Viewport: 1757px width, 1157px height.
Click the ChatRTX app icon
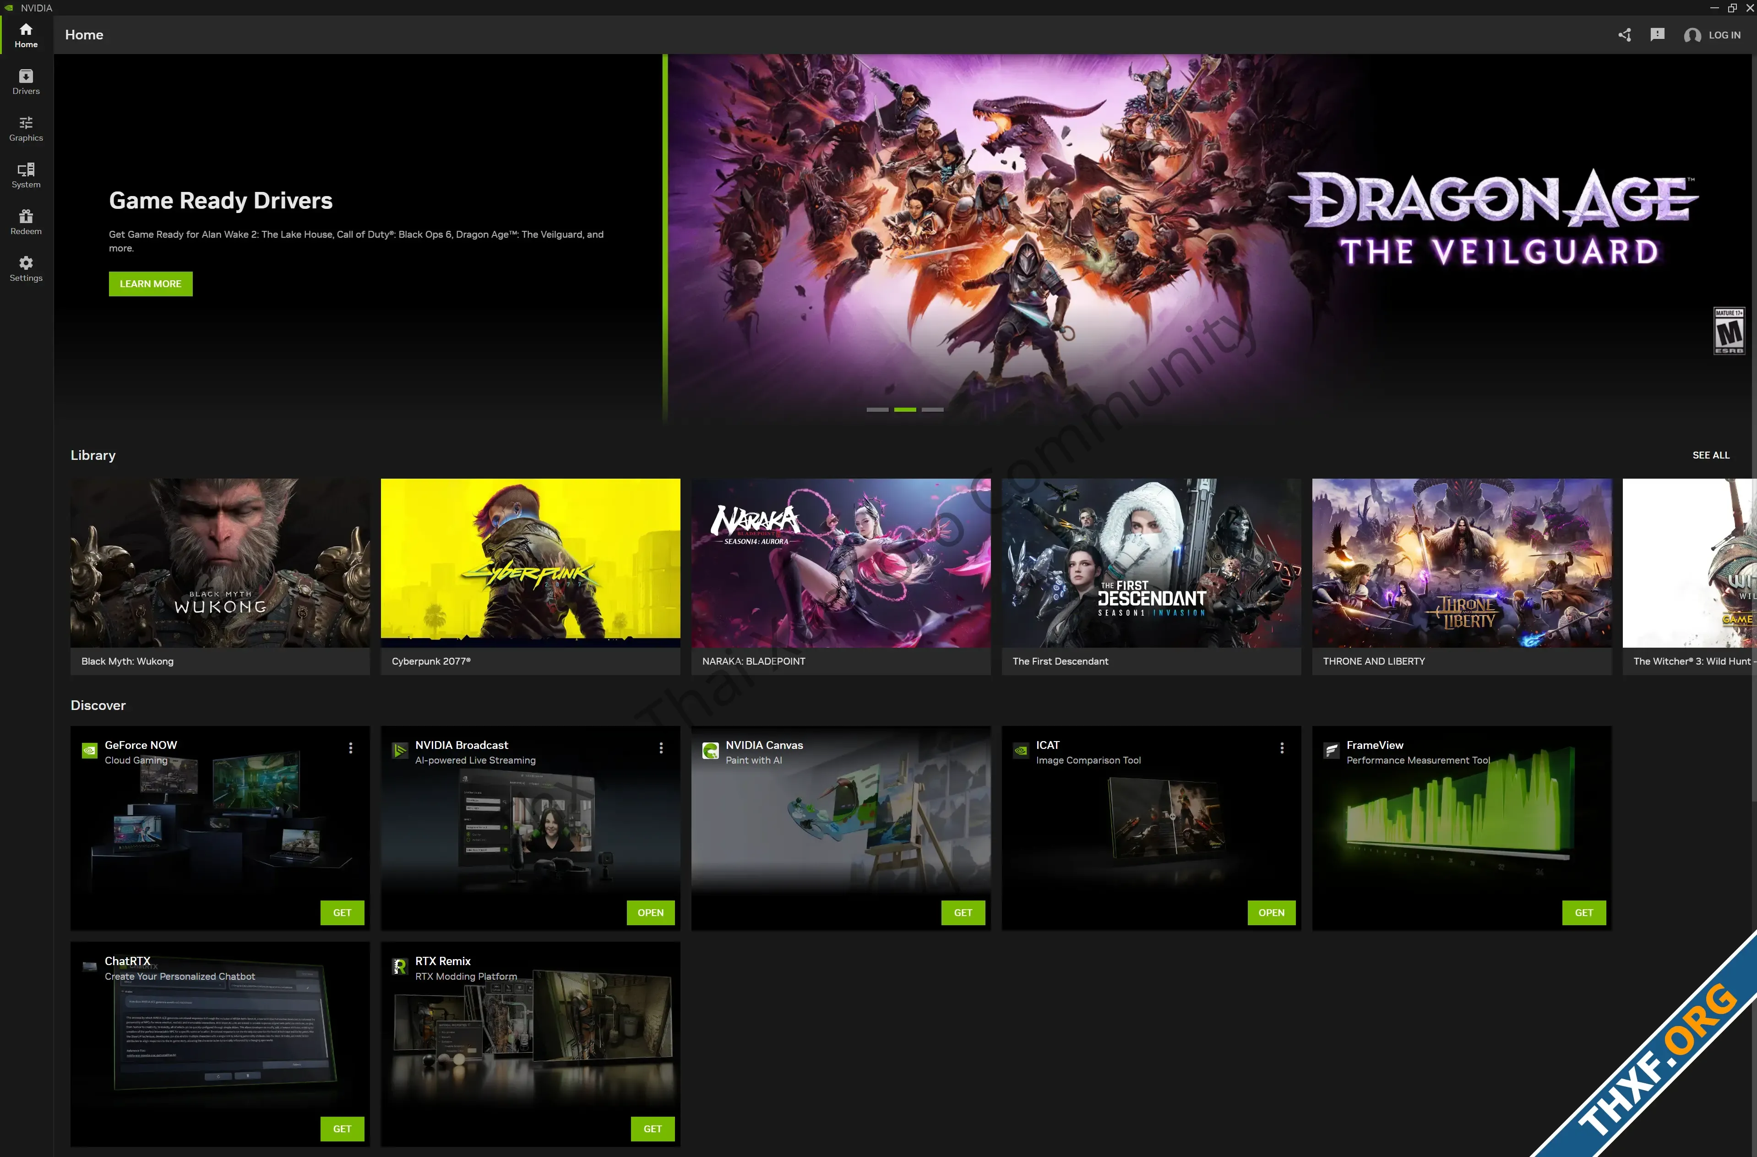(x=89, y=966)
